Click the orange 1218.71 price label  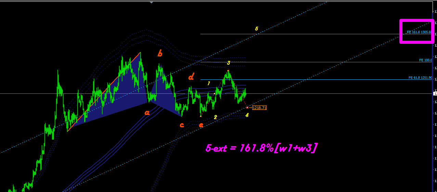click(x=259, y=107)
